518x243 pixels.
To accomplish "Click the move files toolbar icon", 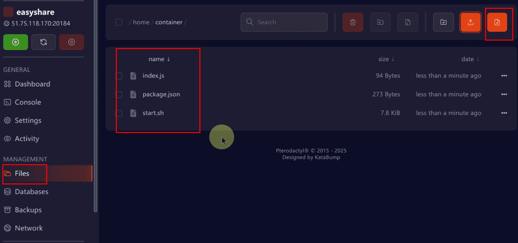I will pos(380,22).
